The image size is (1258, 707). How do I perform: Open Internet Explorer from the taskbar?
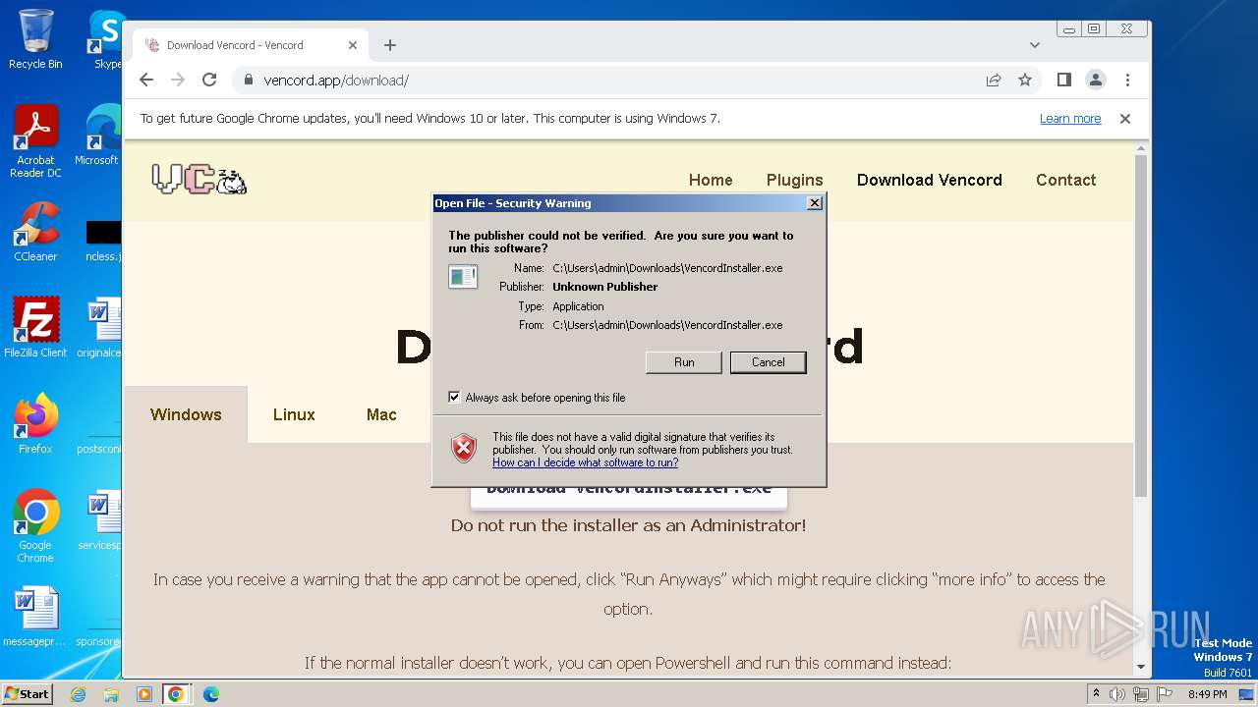tap(79, 694)
